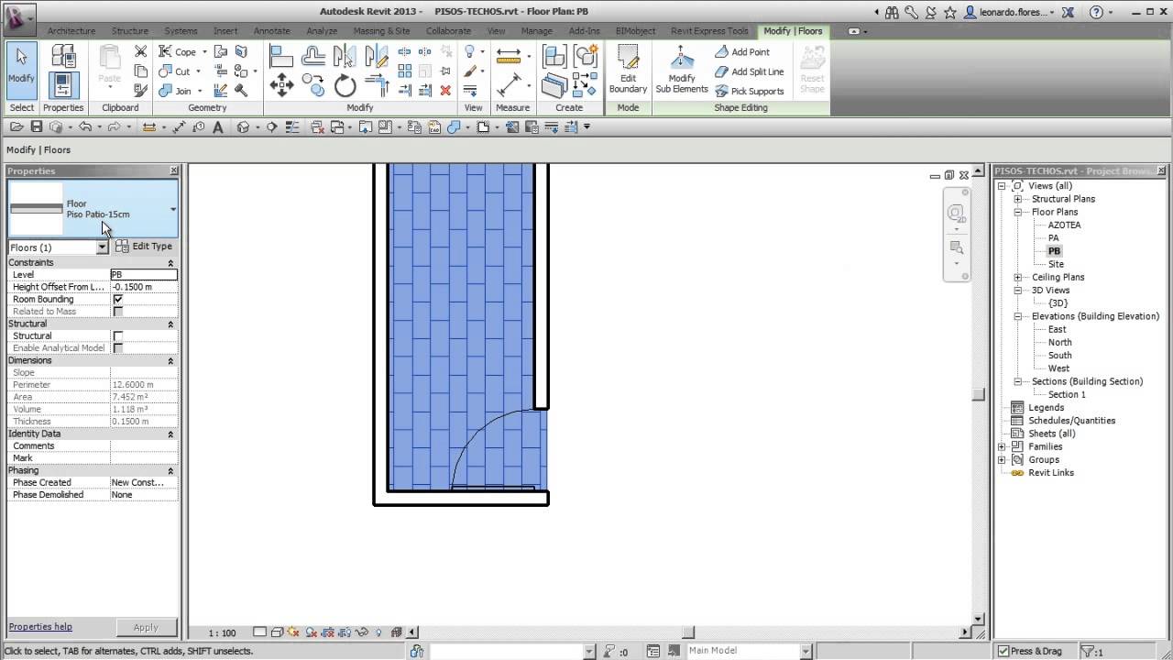Select the Section 1 view in browser

[x=1067, y=394]
